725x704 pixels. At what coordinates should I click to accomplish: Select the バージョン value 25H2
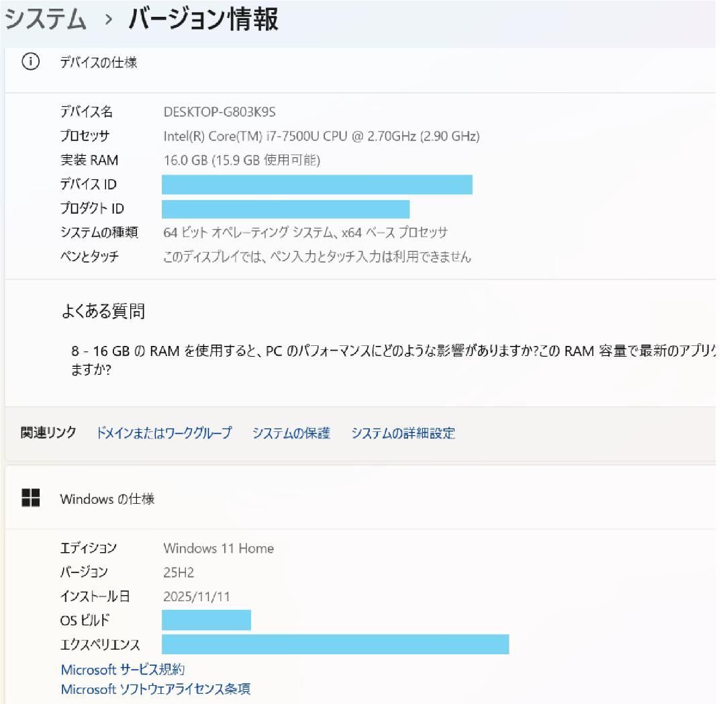click(179, 572)
